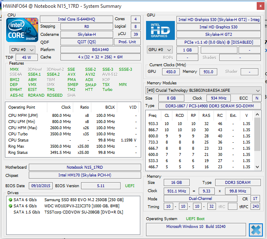
Task: Click the Intel HD Graphics logo
Action: coord(160,30)
